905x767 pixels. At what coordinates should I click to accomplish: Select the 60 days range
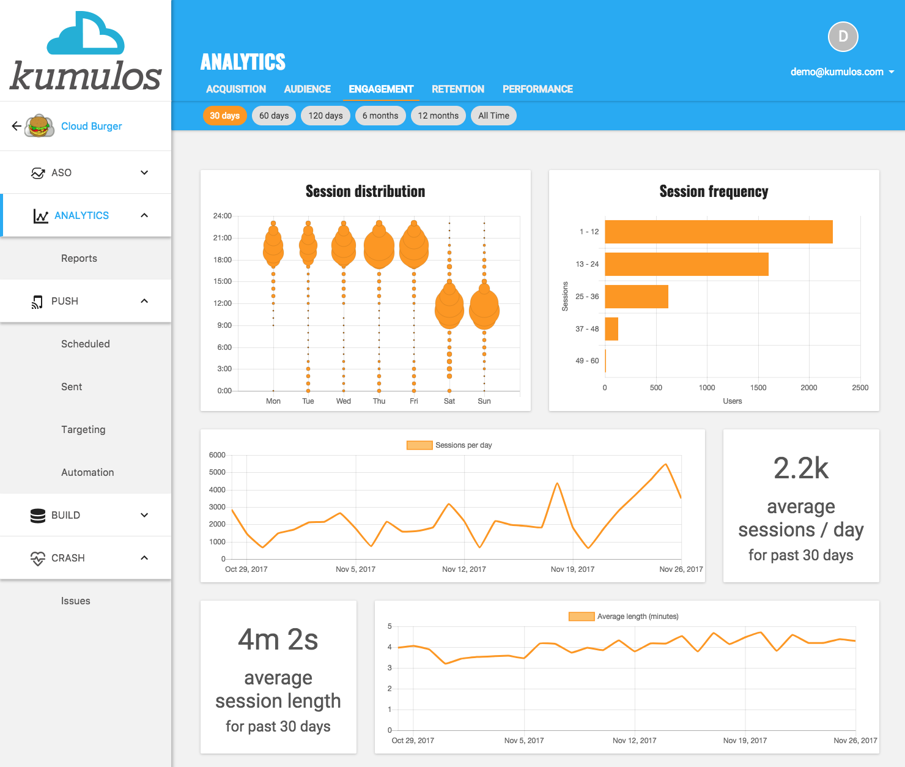point(274,116)
